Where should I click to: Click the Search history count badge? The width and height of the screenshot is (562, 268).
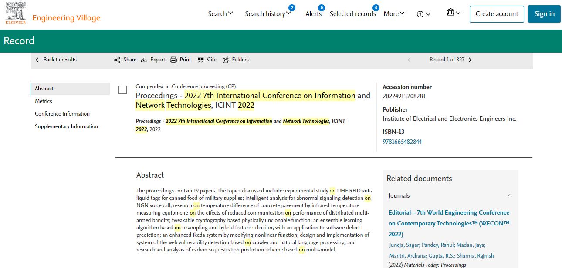[291, 8]
